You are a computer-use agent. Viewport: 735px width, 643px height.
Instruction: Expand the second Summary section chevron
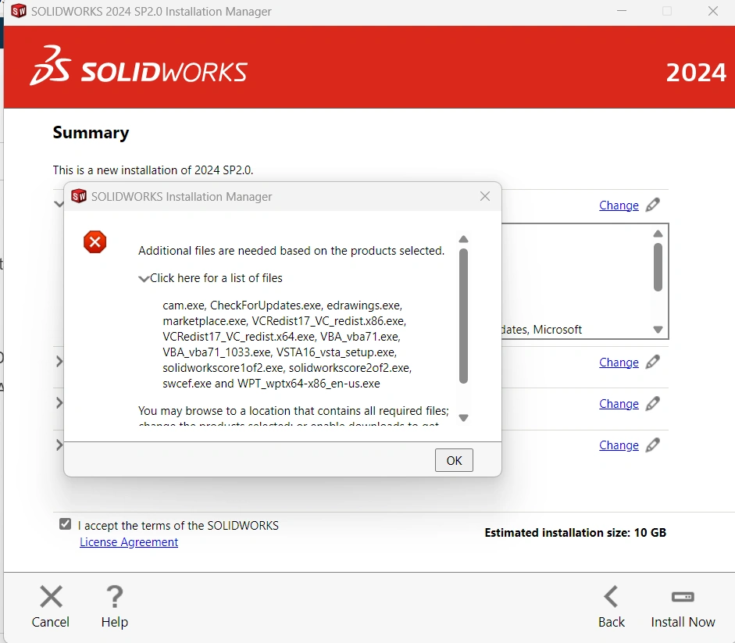[59, 362]
